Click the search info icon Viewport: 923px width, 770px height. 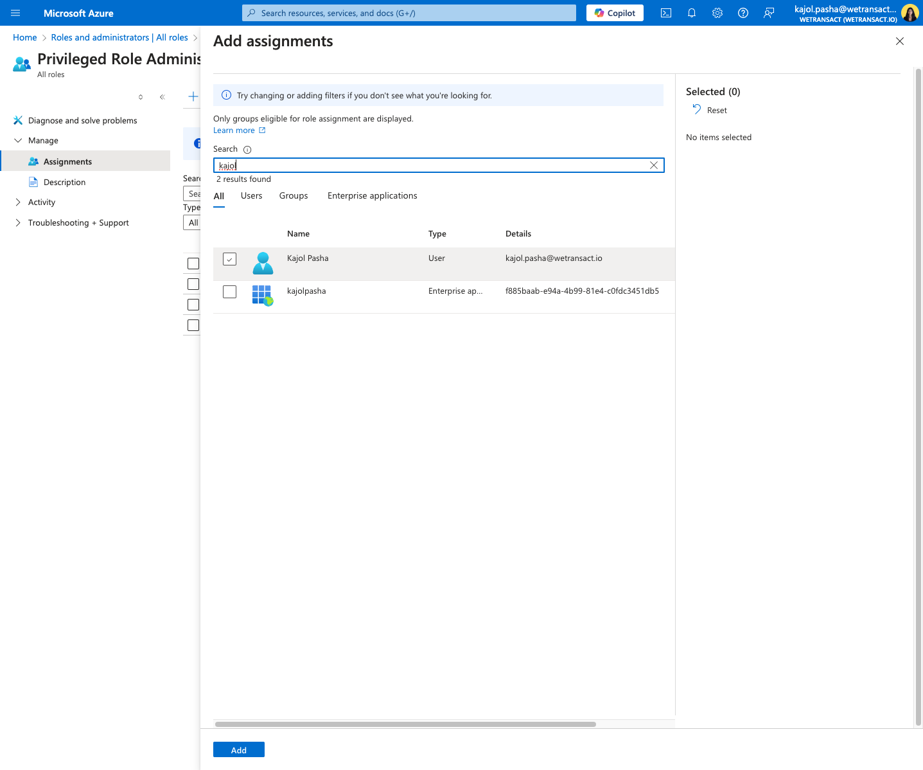coord(247,149)
